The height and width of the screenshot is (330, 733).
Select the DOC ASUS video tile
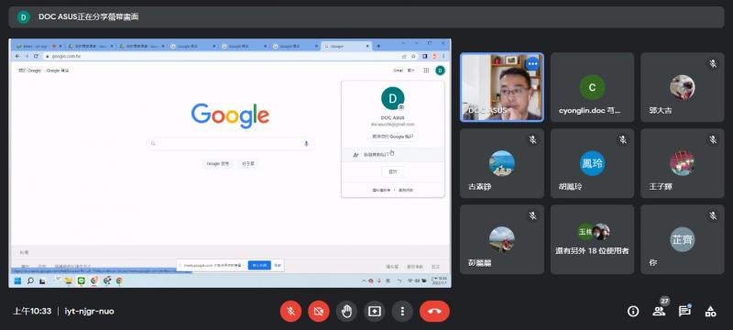[x=501, y=87]
